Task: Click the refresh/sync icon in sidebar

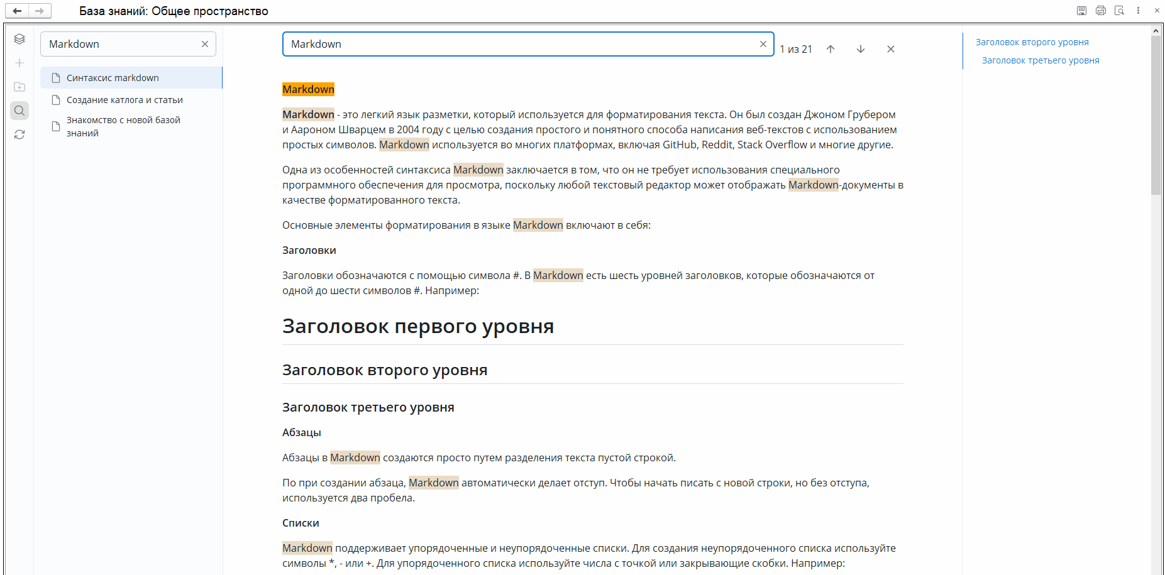Action: (x=19, y=134)
